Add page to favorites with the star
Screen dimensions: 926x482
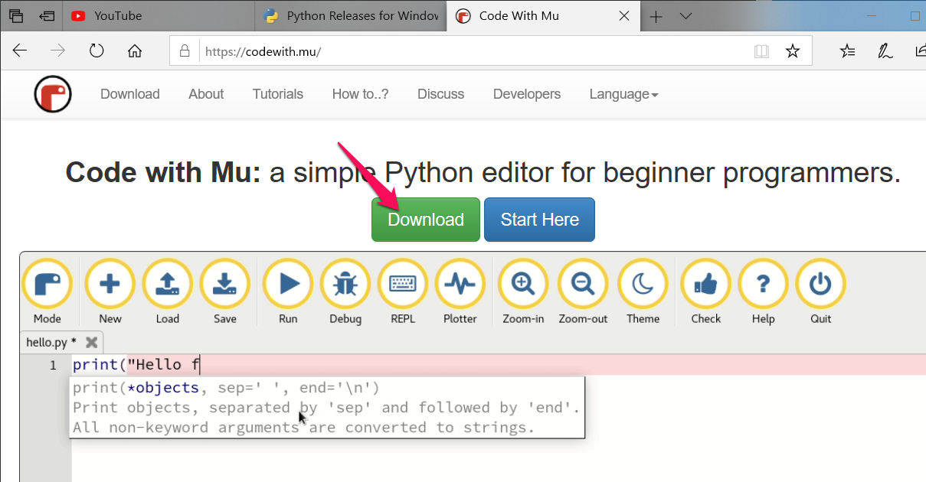tap(793, 51)
